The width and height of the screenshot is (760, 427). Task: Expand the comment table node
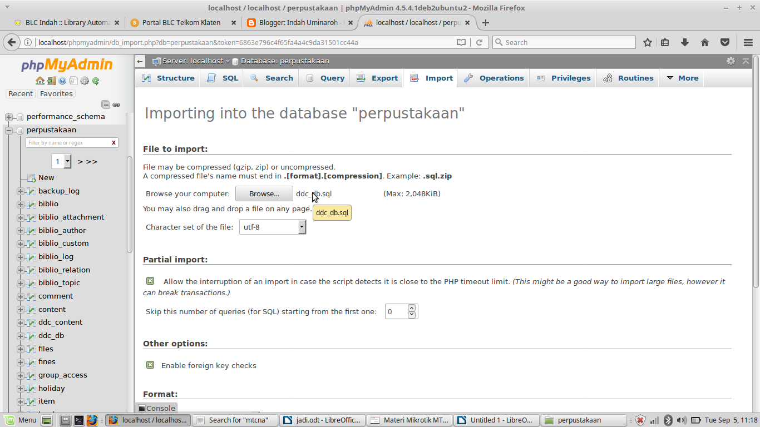coord(21,296)
